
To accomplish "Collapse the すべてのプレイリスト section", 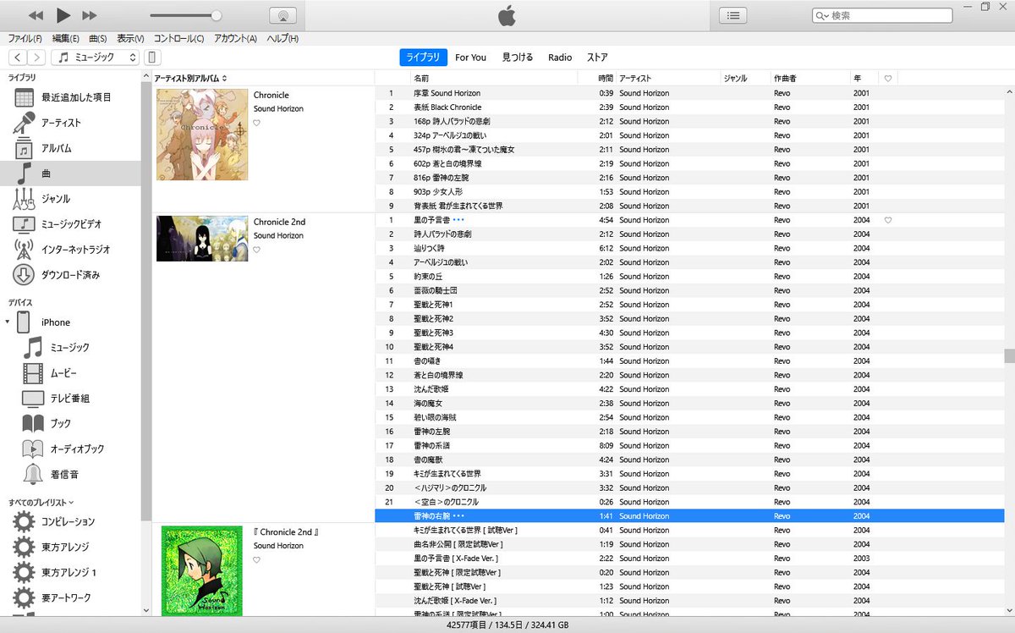I will (x=41, y=502).
